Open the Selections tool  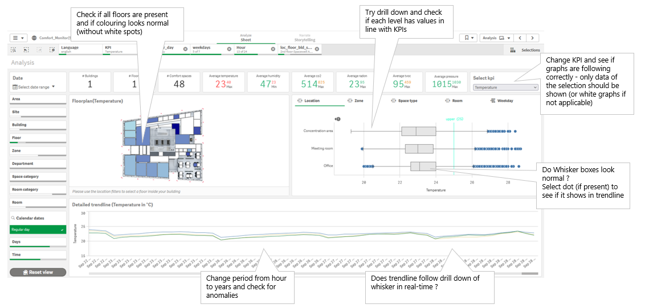pyautogui.click(x=524, y=50)
